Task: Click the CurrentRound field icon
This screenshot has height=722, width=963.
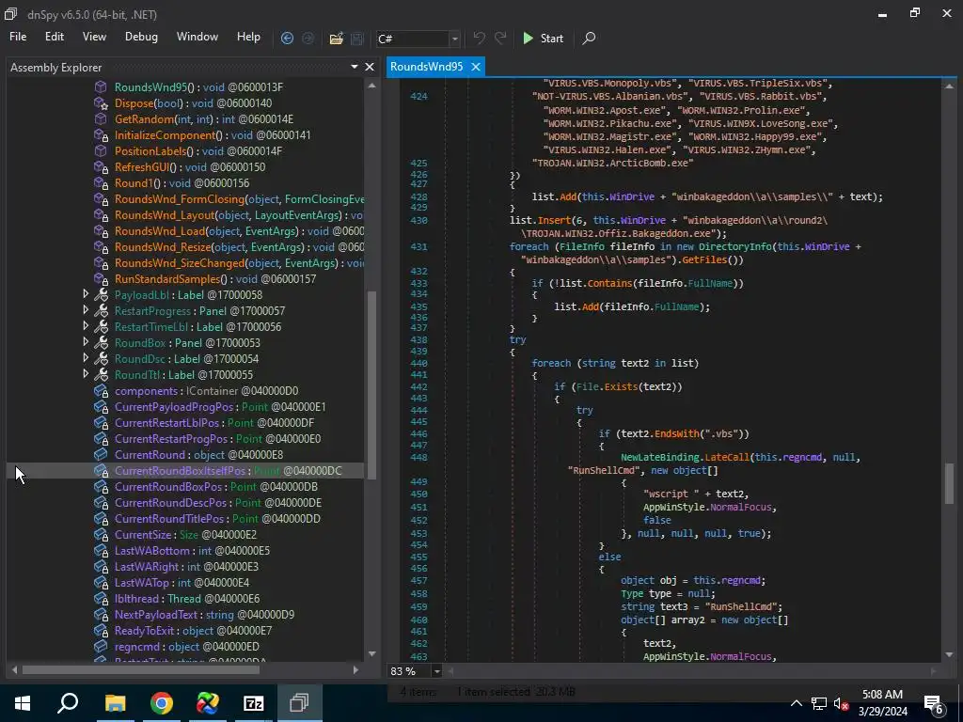Action: click(x=101, y=454)
